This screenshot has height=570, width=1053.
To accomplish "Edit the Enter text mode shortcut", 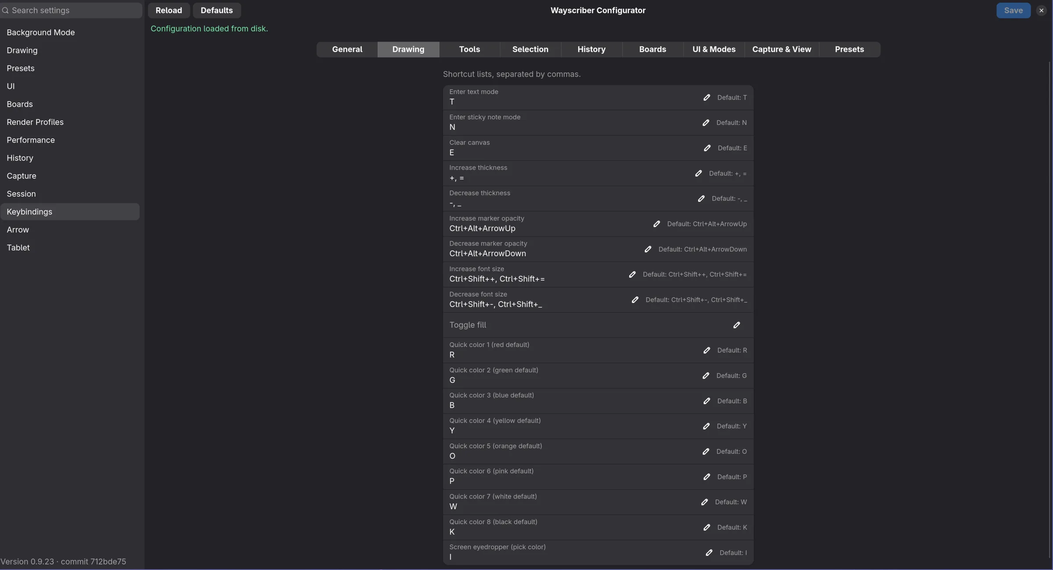I will [706, 97].
